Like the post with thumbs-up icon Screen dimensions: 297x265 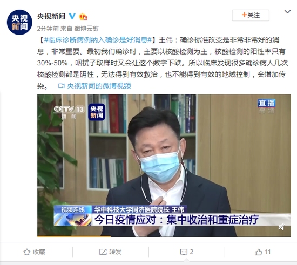(x=258, y=252)
